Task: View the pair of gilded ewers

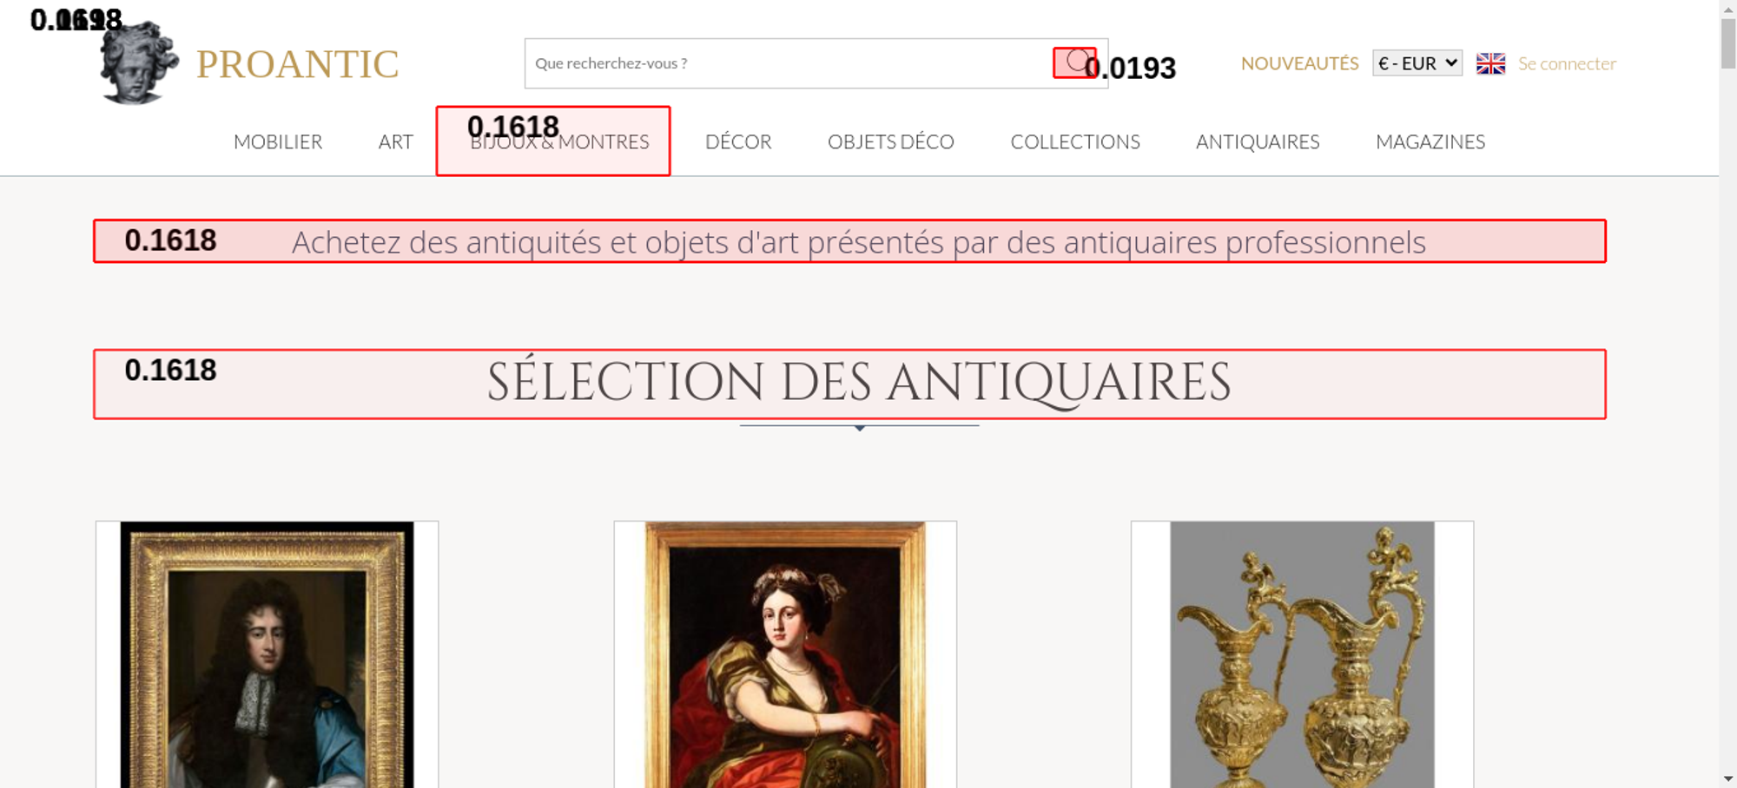Action: tap(1302, 655)
